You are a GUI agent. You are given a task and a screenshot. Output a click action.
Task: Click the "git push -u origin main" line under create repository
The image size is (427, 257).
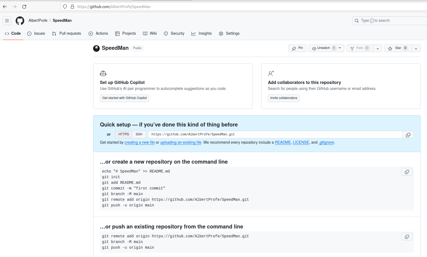click(128, 205)
